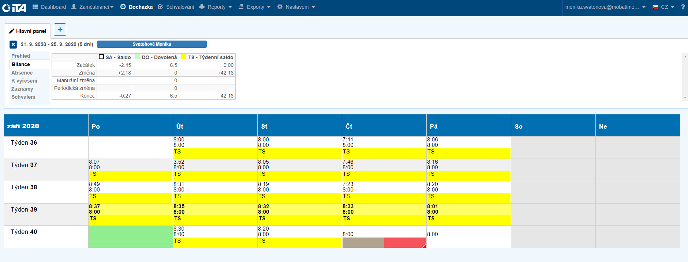Click the Svatoňová Monika employee bar
This screenshot has width=688, height=262.
pyautogui.click(x=152, y=44)
